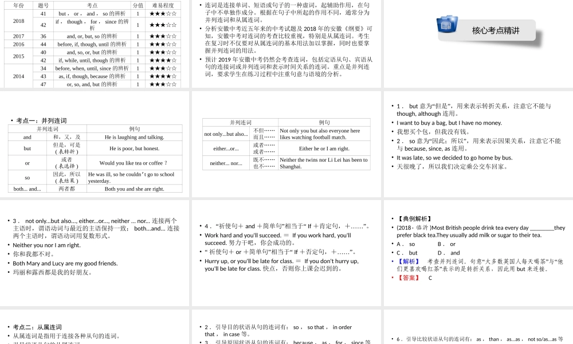Viewport: 573px width, 344px height.
Task: Select the 'both... and...' cell
Action: (28, 189)
